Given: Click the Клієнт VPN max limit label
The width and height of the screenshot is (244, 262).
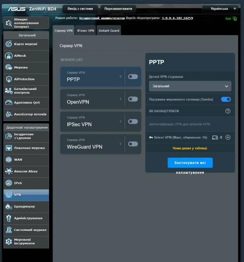Looking at the screenshot, I should coord(181,138).
